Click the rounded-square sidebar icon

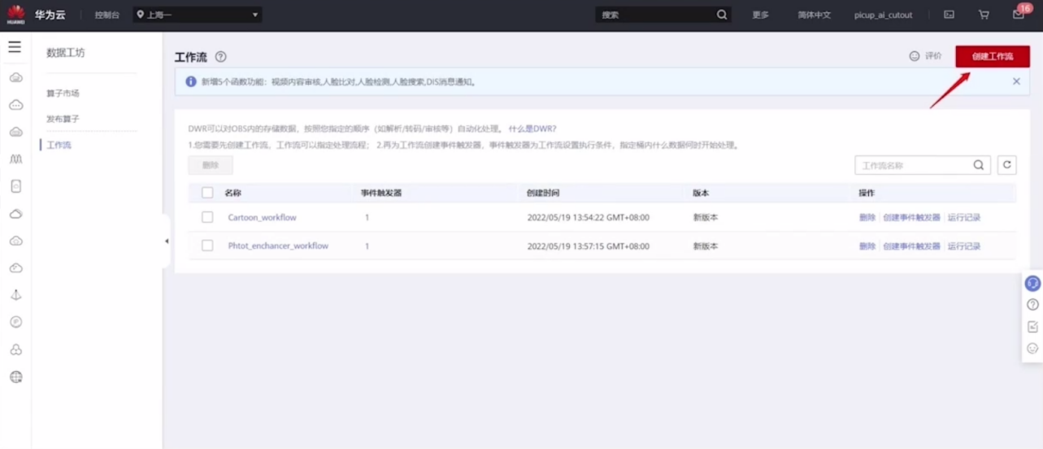click(x=15, y=186)
